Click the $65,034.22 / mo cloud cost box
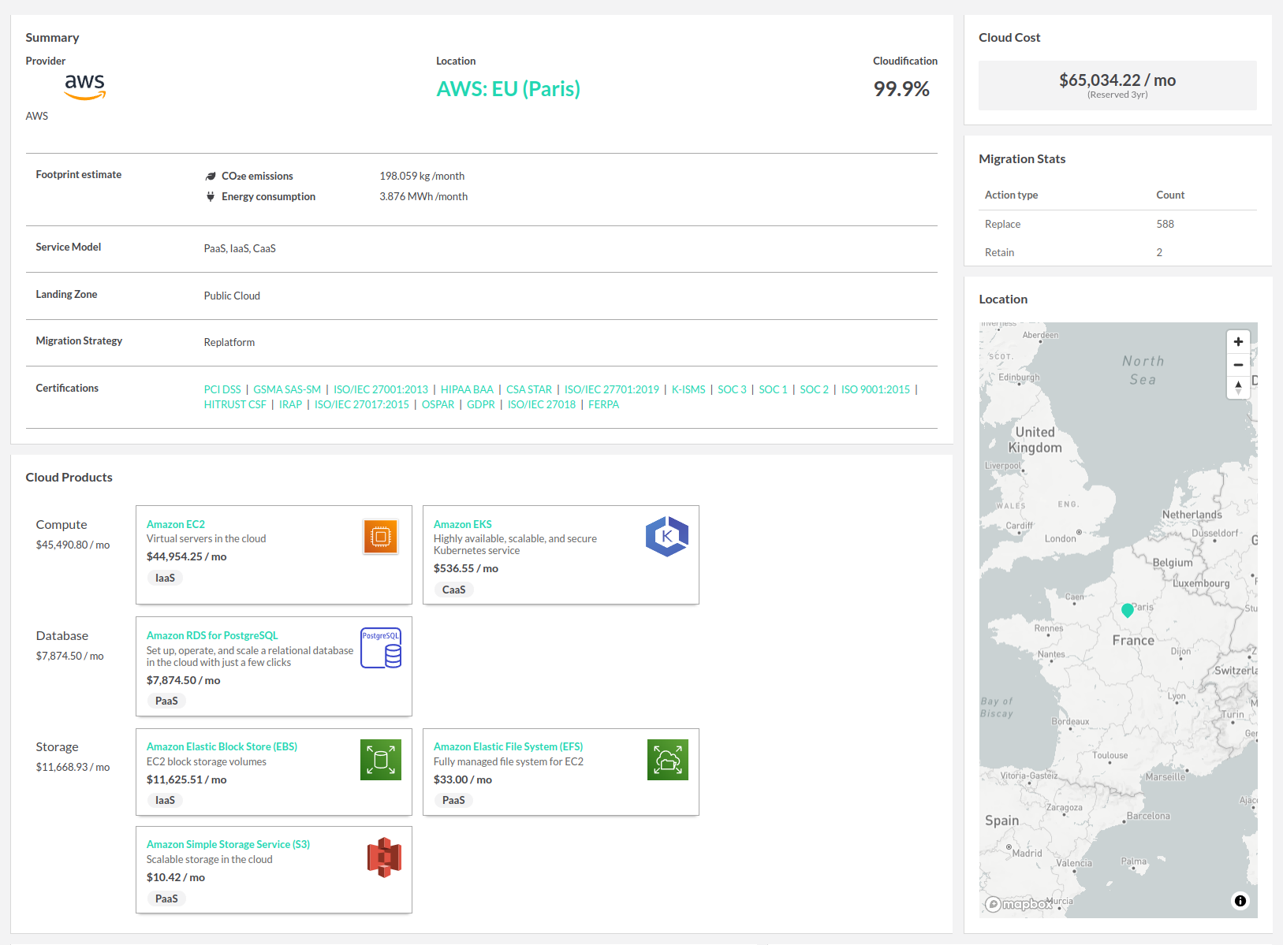The image size is (1283, 945). pos(1117,85)
